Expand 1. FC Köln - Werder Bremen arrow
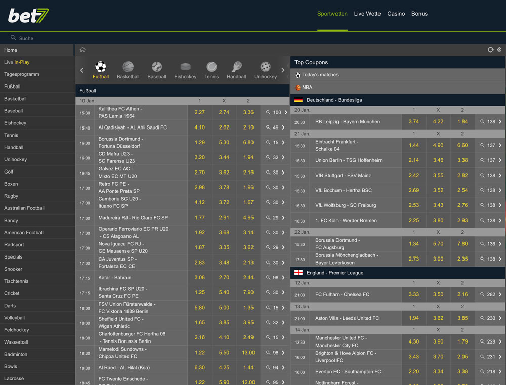Viewport: 506px width, 385px height. tap(500, 221)
